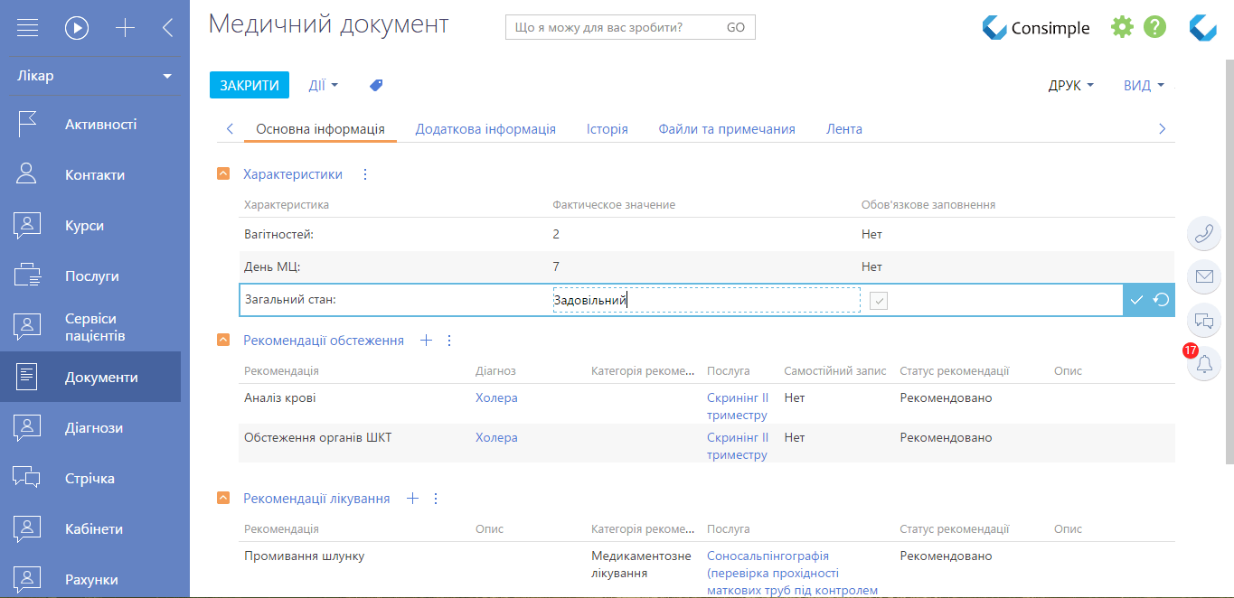This screenshot has height=598, width=1234.
Task: Toggle the Обов'язкове заповнення checkbox in the Загальний стан row
Action: (x=879, y=301)
